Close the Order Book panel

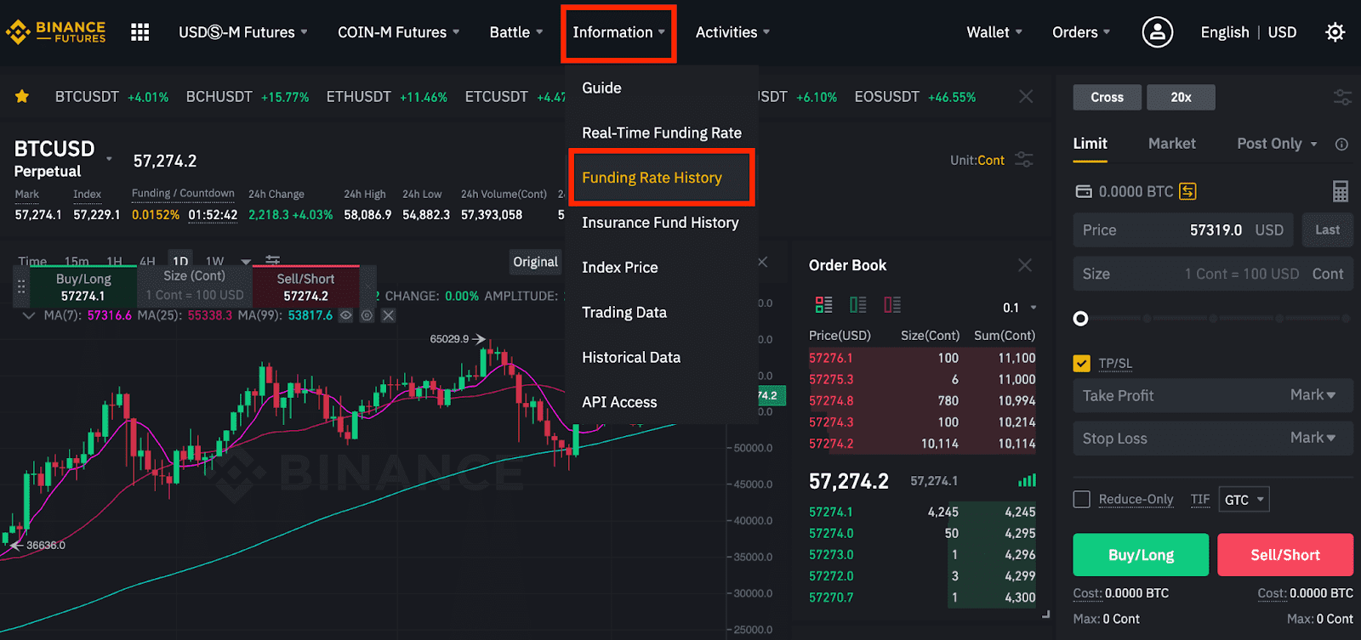(x=1025, y=265)
